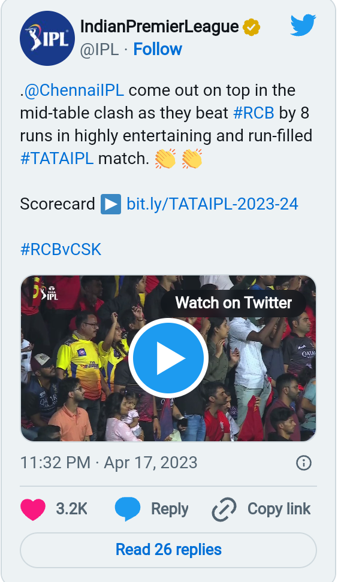The width and height of the screenshot is (338, 582).
Task: Click the Copy link label
Action: [279, 509]
